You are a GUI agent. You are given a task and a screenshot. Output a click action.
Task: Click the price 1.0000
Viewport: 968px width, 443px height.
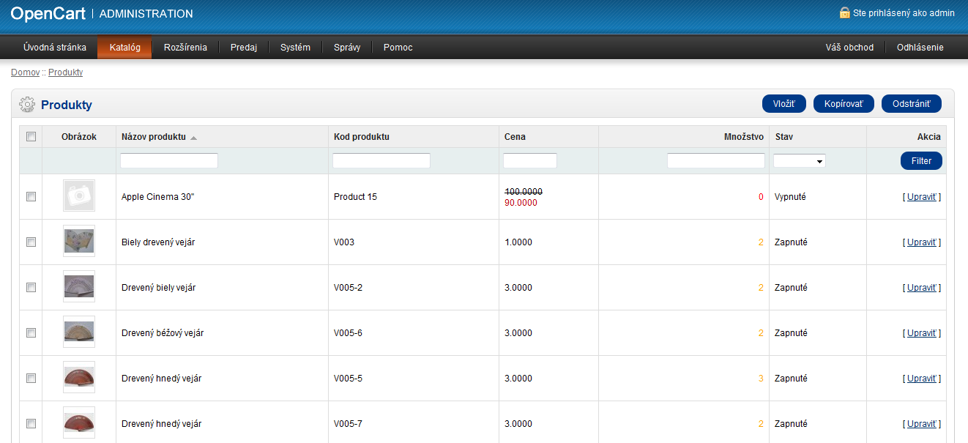click(x=518, y=242)
